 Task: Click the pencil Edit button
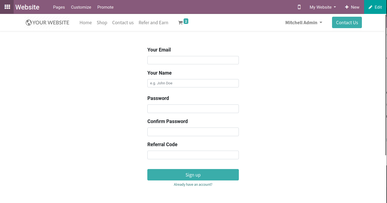pos(375,7)
